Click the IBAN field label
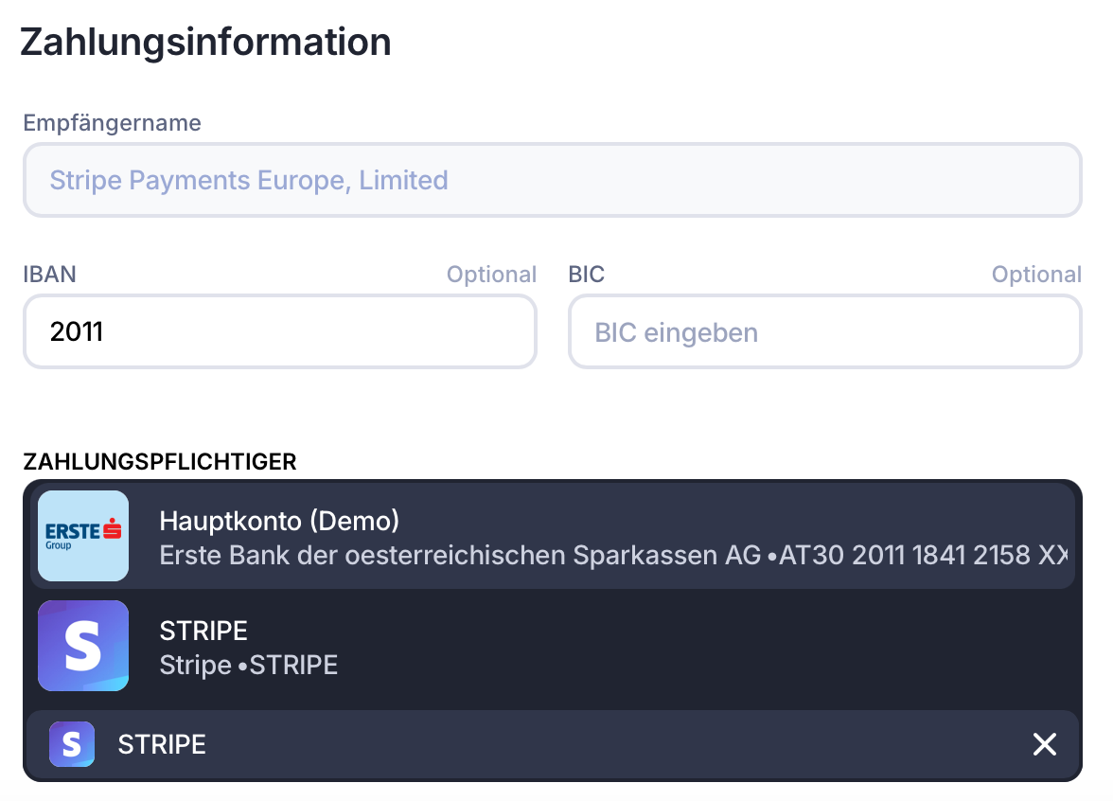This screenshot has height=801, width=1113. pos(49,275)
